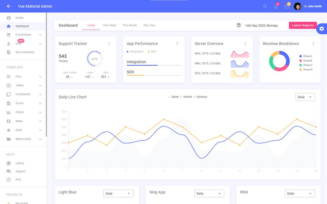This screenshot has height=204, width=327.
Task: Click the calendar icon beside the date
Action: point(238,25)
